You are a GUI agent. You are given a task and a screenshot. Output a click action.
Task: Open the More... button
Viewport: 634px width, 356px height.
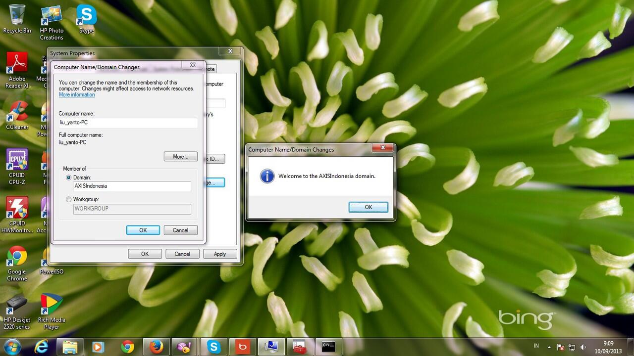pyautogui.click(x=180, y=157)
